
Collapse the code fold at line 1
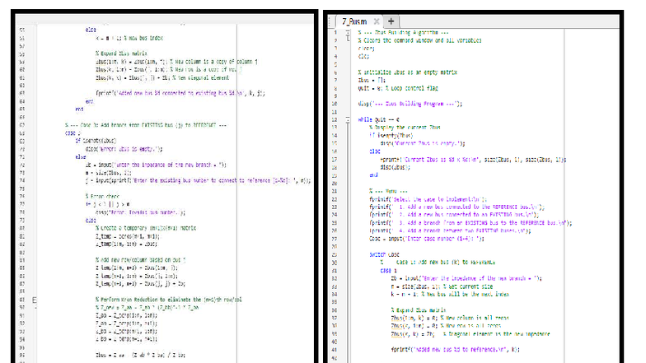pos(348,32)
